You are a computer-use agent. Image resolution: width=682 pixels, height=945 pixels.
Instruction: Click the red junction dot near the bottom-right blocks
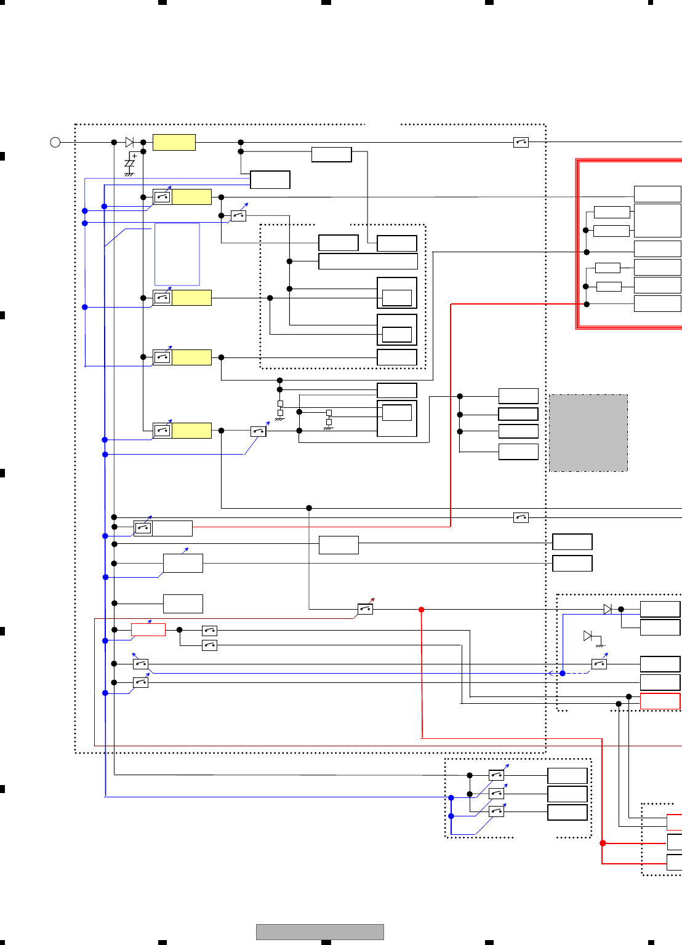click(603, 843)
